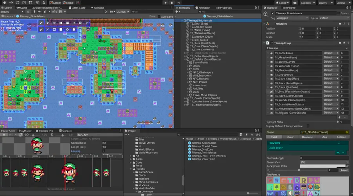Uncheck the Tilemap_Pinto Islands active checkbox

pos(273,13)
